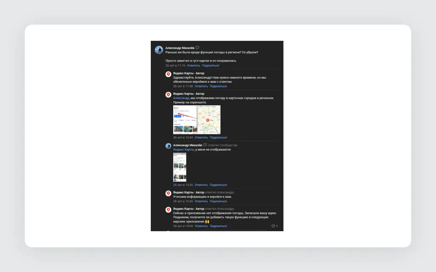Click the timestamp 26 окт в 11:58
Image resolution: width=436 pixels, height=272 pixels.
(183, 86)
